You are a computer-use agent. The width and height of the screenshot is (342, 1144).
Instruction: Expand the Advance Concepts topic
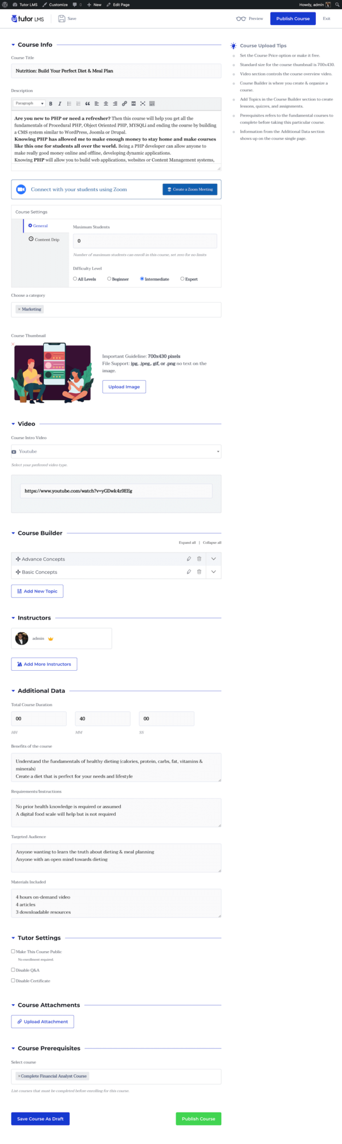(x=214, y=559)
